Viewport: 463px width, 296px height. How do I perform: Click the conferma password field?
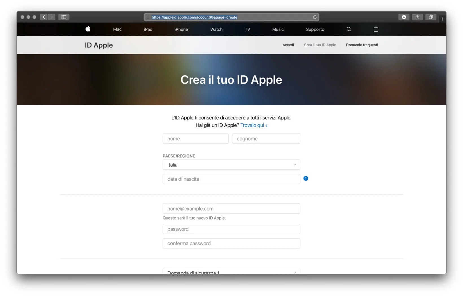pos(231,243)
